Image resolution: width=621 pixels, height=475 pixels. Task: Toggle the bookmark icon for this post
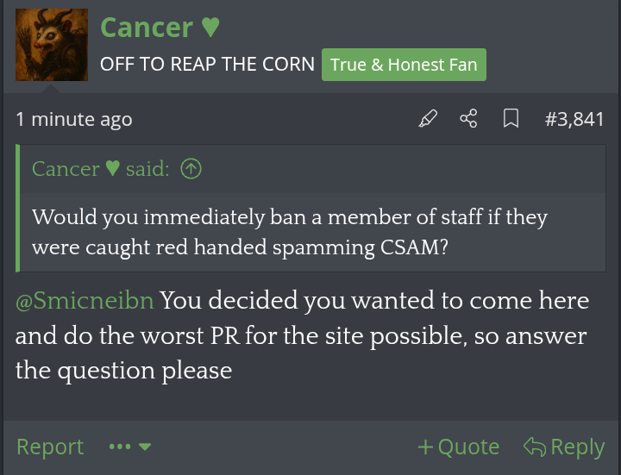click(511, 119)
